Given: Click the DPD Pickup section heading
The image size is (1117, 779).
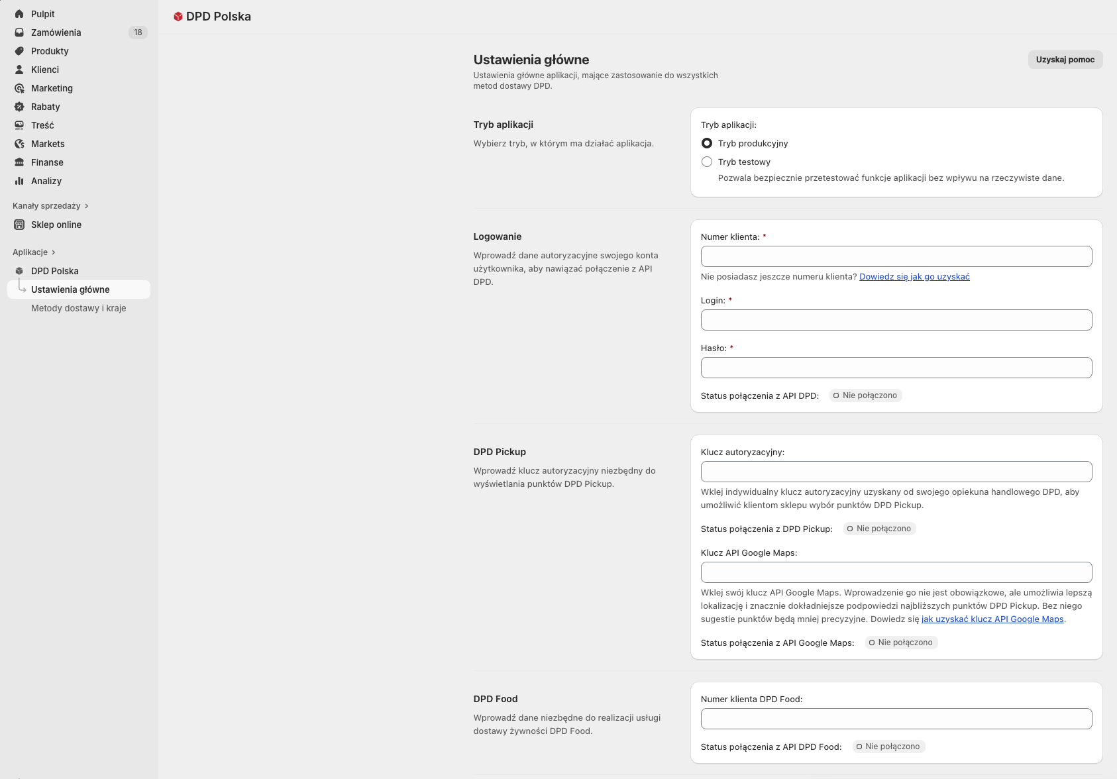Looking at the screenshot, I should (x=500, y=452).
